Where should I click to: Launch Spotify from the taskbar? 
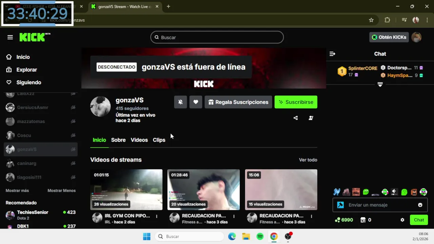pos(260,237)
